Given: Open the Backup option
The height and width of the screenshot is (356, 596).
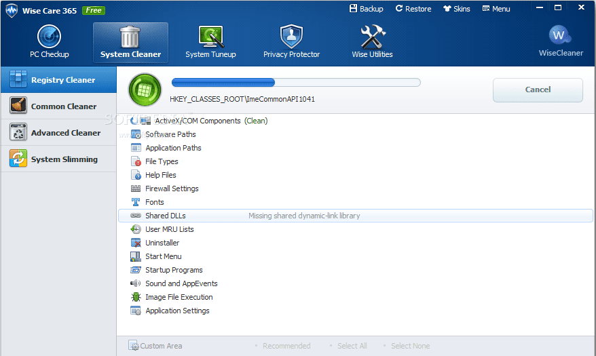Looking at the screenshot, I should tap(367, 8).
